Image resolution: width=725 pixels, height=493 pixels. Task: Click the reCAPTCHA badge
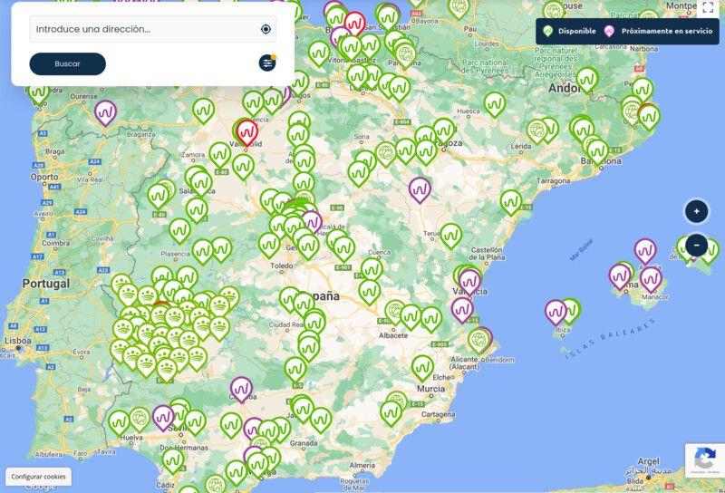pos(705,460)
